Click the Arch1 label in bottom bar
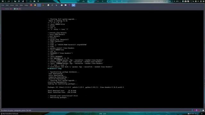Viewport: 205px width, 115px height. 192,114
